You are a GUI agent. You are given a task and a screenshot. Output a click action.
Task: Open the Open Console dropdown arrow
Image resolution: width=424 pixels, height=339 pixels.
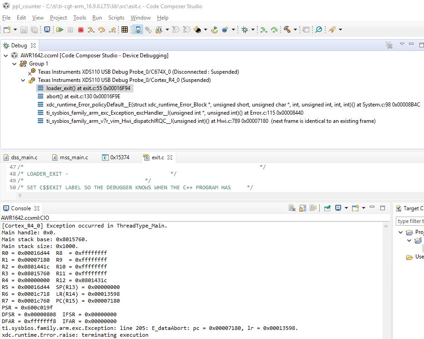click(x=363, y=208)
